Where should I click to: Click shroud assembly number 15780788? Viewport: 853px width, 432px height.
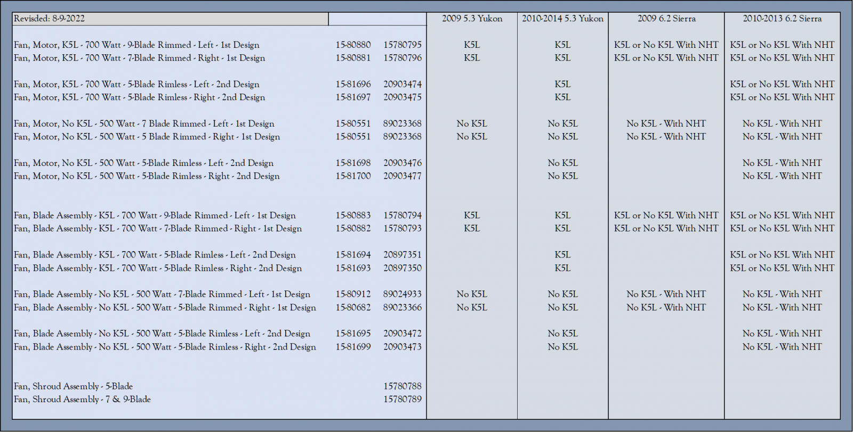pos(403,386)
